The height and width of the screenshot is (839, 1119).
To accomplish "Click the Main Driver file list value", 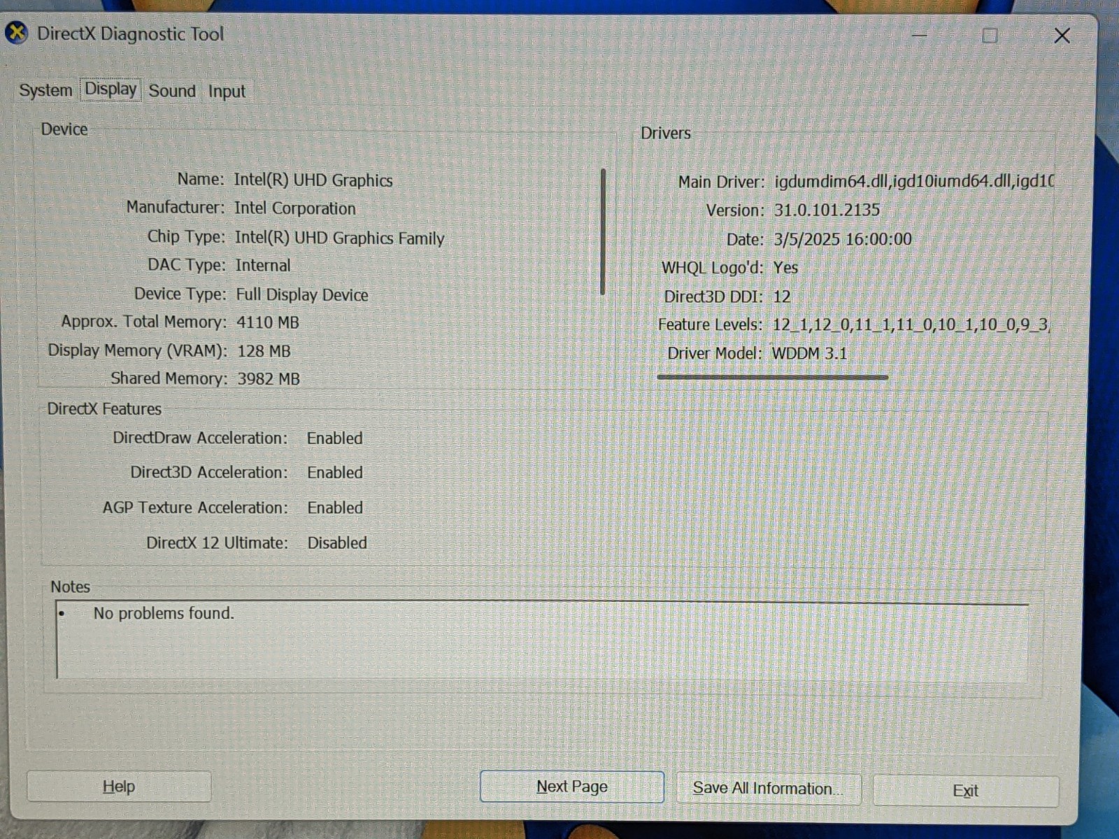I will 913,181.
